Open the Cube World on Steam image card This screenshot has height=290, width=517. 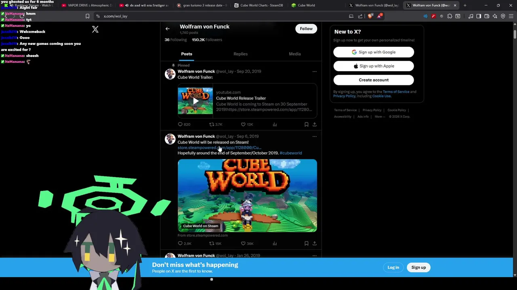point(247,195)
